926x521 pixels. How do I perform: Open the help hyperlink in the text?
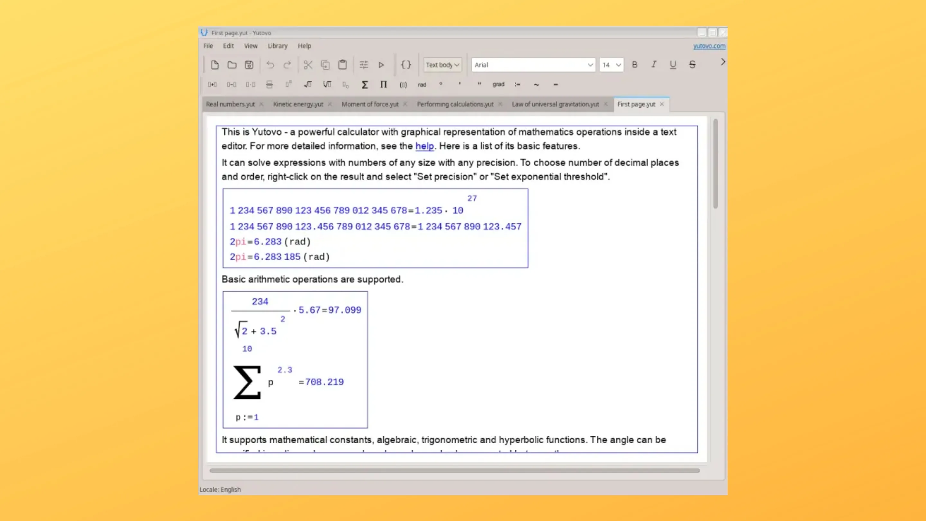(424, 146)
